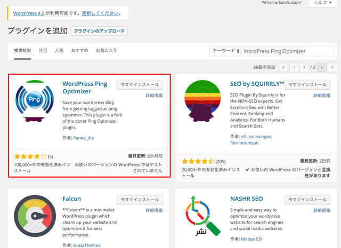
Task: Open the WordPress 4.5 link
Action: tap(29, 13)
